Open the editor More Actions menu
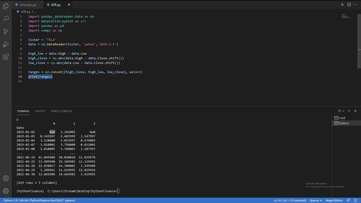 tap(355, 5)
